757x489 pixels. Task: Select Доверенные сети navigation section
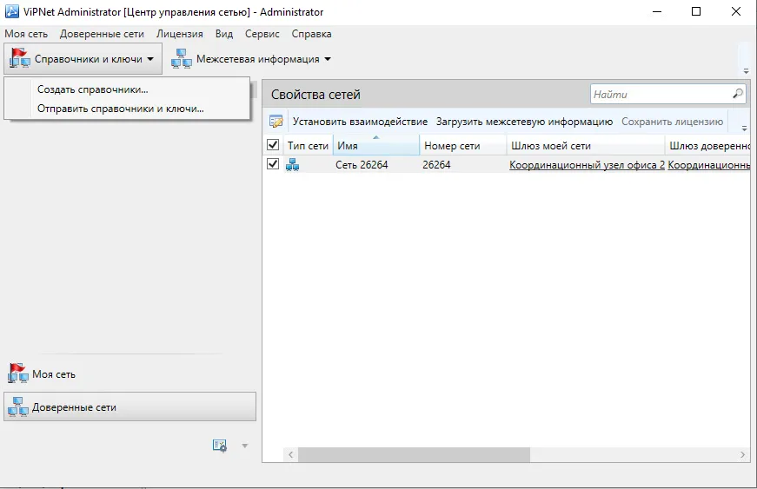click(129, 406)
